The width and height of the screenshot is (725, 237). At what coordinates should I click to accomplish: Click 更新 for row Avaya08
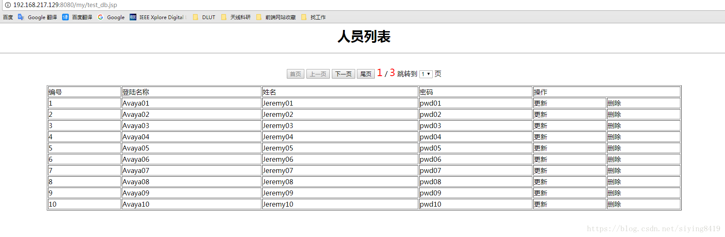541,182
